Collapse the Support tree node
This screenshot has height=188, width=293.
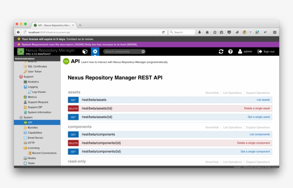pyautogui.click(x=17, y=77)
